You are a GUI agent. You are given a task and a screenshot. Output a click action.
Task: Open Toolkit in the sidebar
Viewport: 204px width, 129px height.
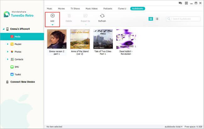[18, 74]
